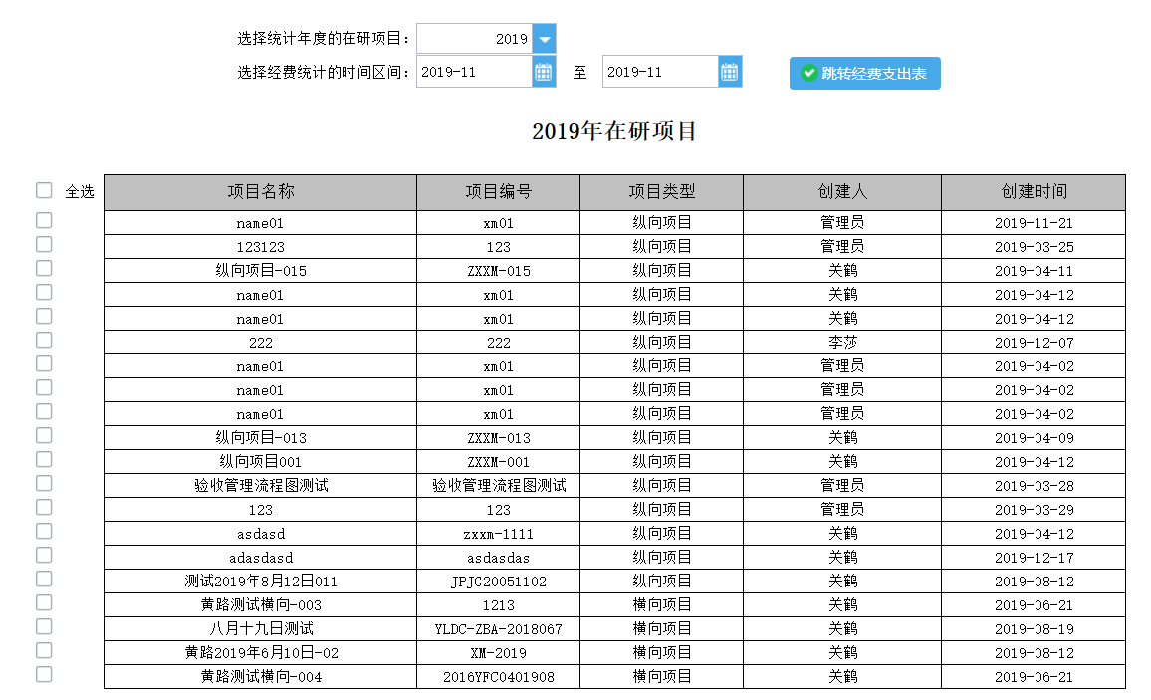Click the 项目编号 column header
The image size is (1151, 700).
[x=499, y=192]
